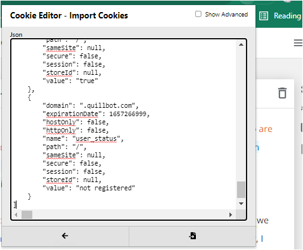
Task: Click the Reading label in green bar
Action: 287,16
